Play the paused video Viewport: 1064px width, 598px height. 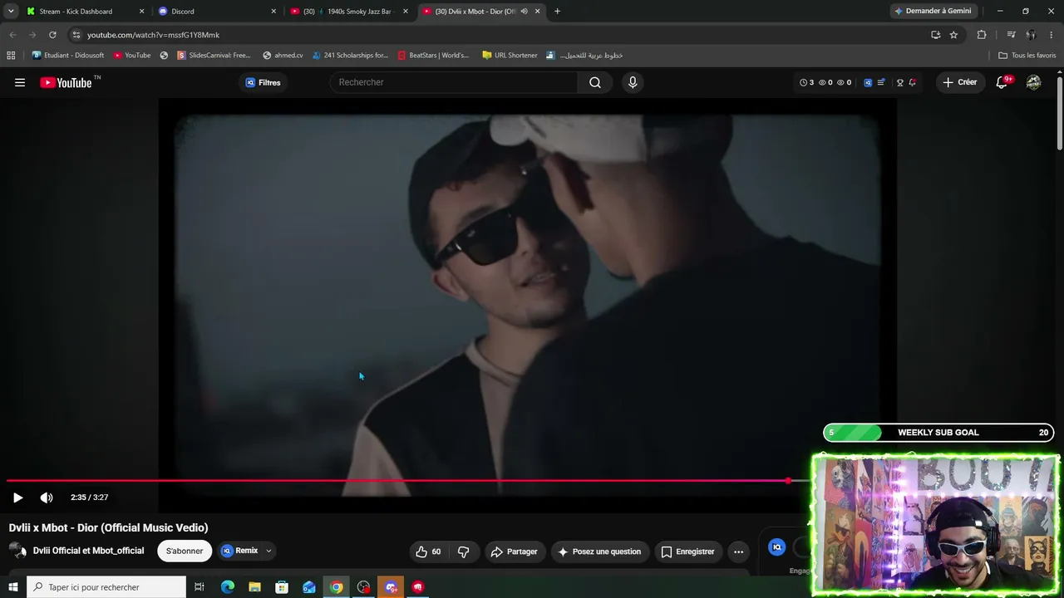(x=17, y=498)
